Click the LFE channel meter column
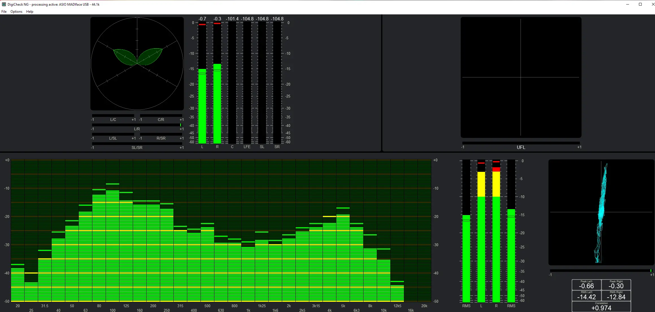The image size is (655, 312). [247, 85]
